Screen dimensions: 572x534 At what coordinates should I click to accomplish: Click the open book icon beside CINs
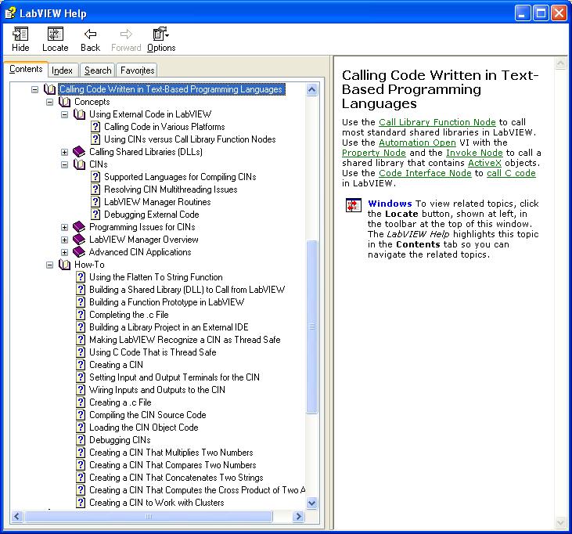tap(79, 164)
